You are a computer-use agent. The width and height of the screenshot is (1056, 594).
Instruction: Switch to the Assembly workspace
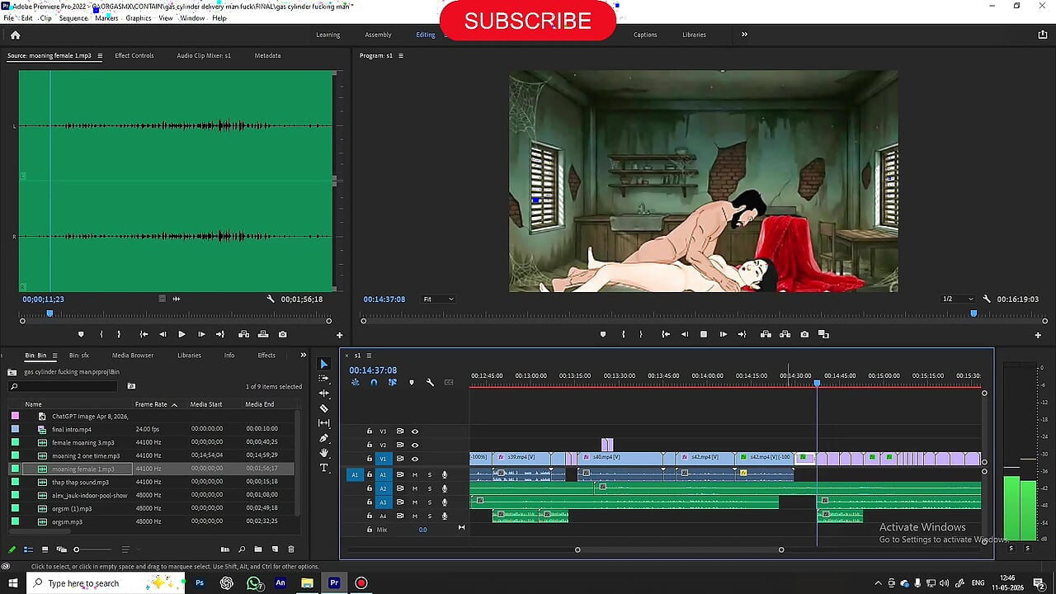378,35
